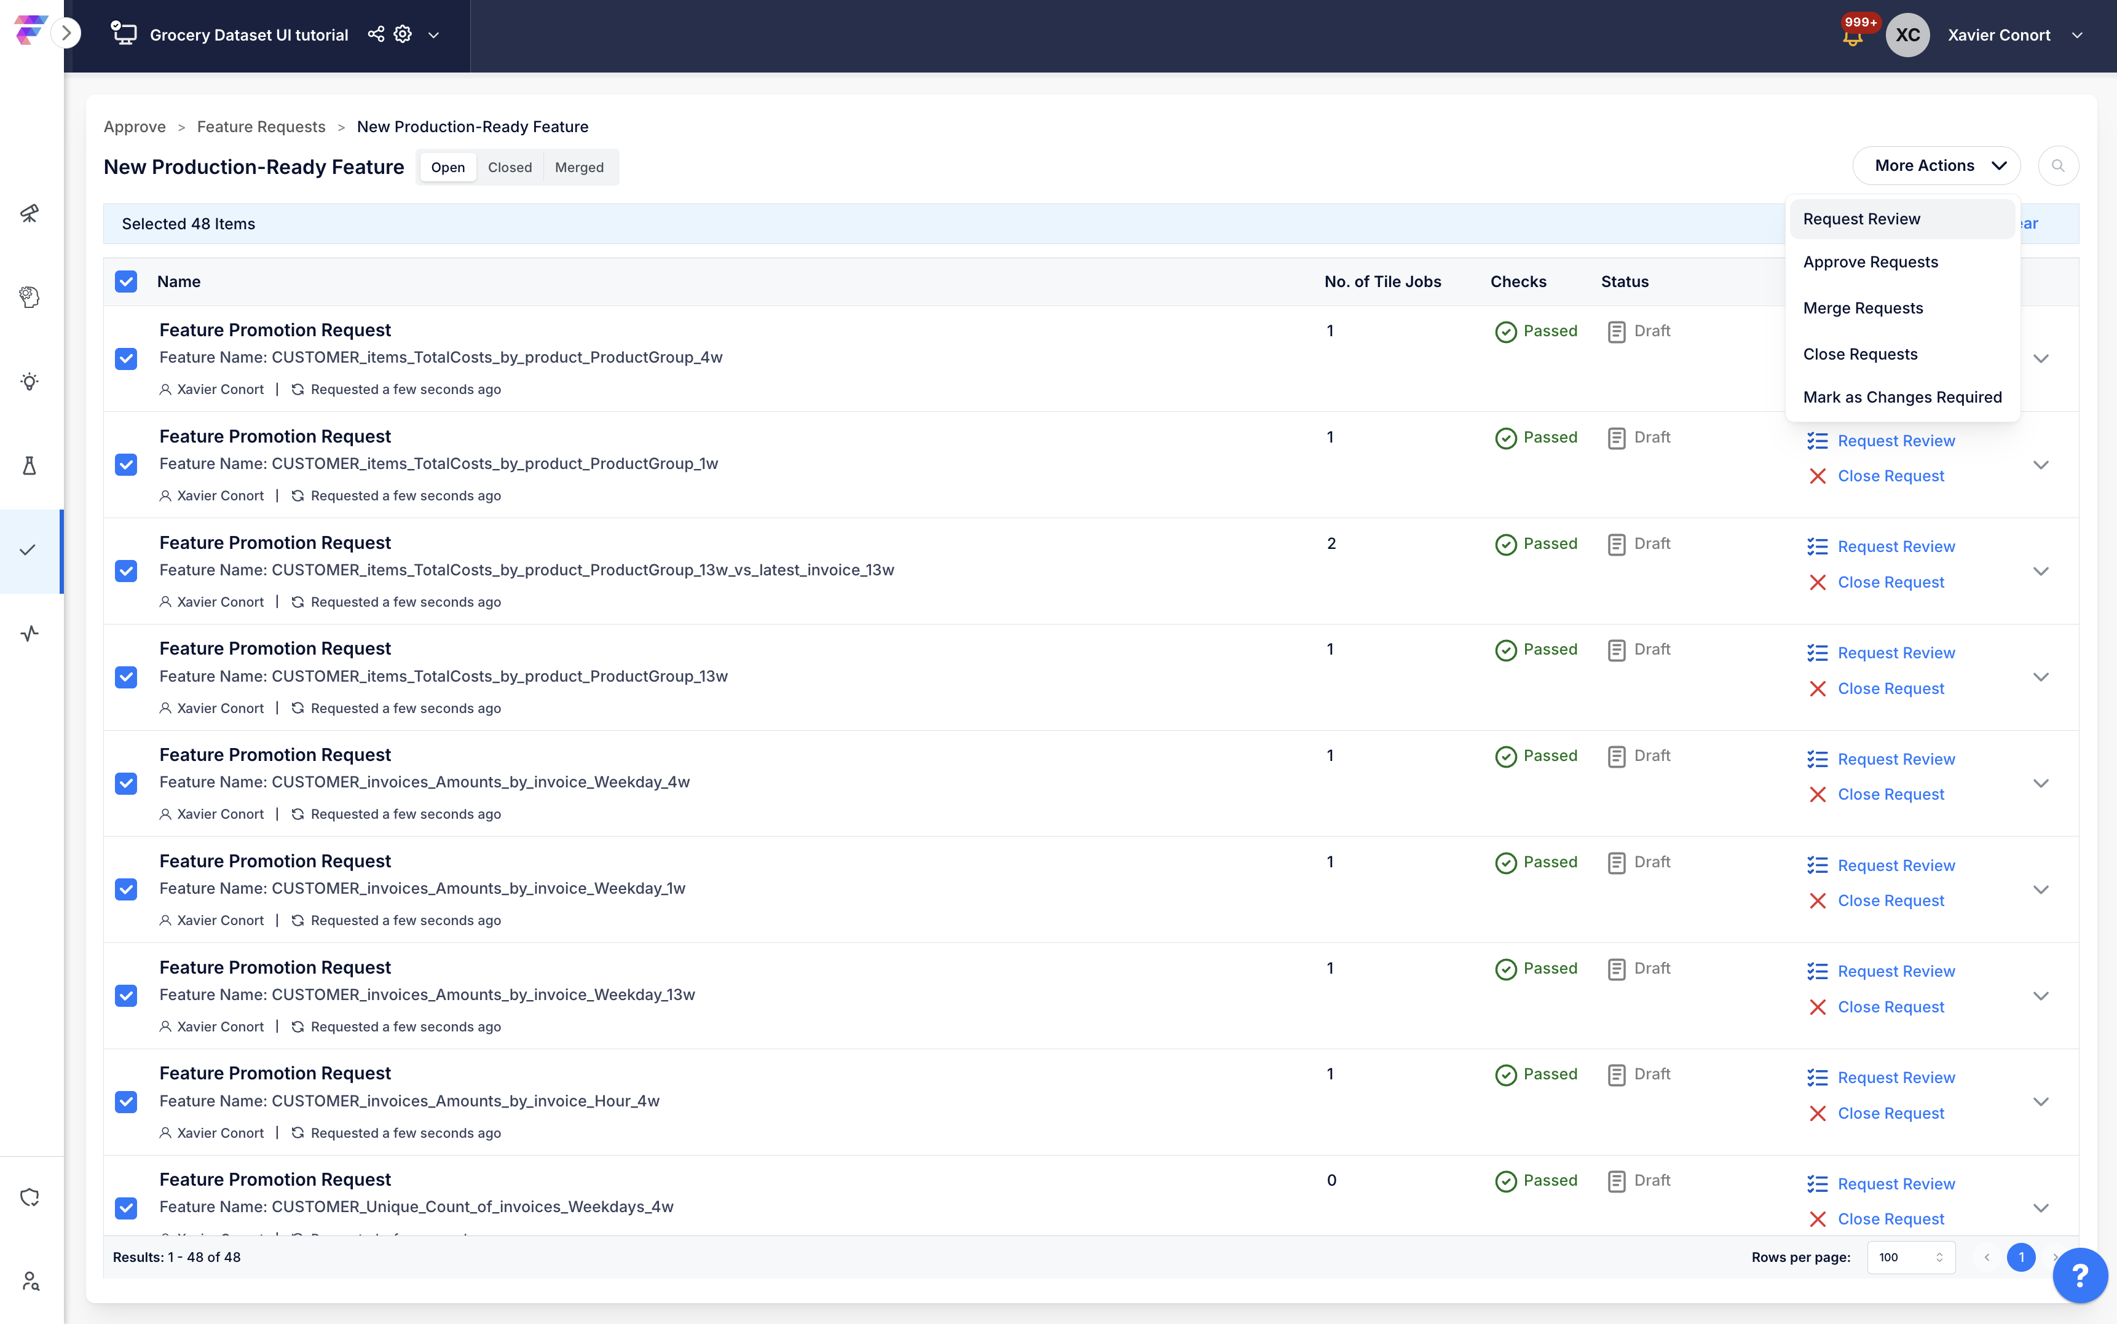Uncheck the 13w_vs_latest_invoice_13w feature row

[x=126, y=571]
